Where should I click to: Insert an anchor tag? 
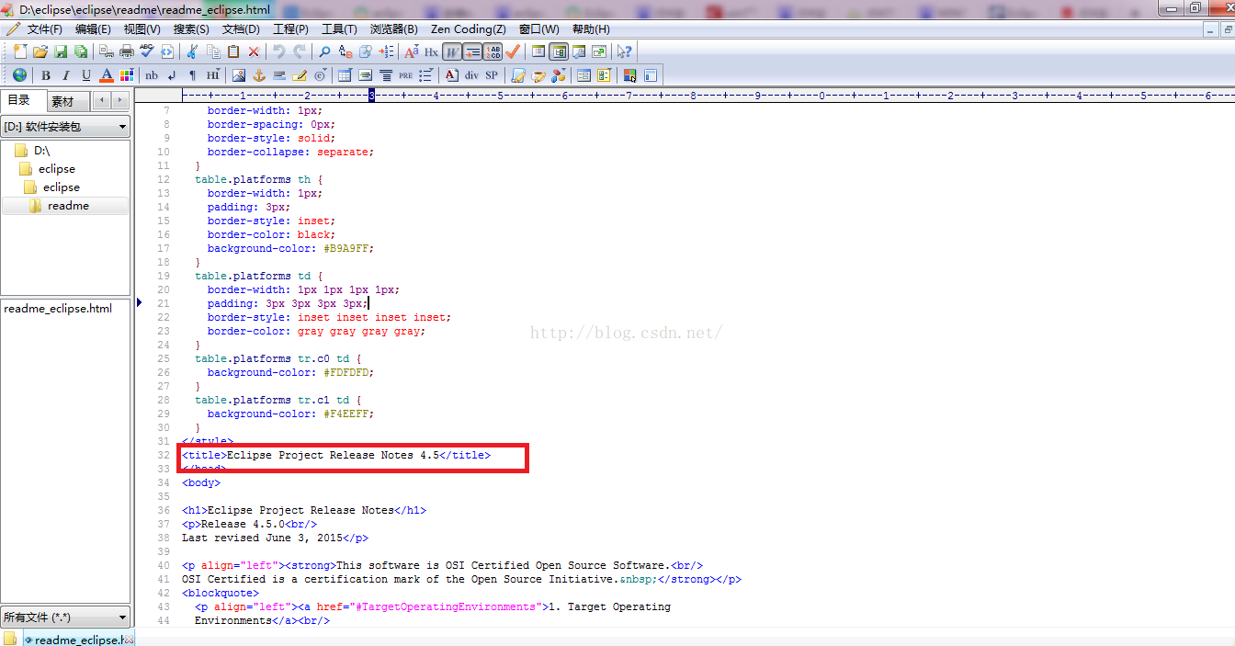259,75
